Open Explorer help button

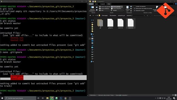(x=176, y=4)
